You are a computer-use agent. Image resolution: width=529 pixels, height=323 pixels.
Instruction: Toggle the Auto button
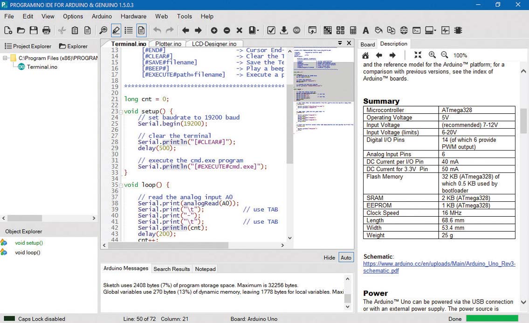(346, 258)
